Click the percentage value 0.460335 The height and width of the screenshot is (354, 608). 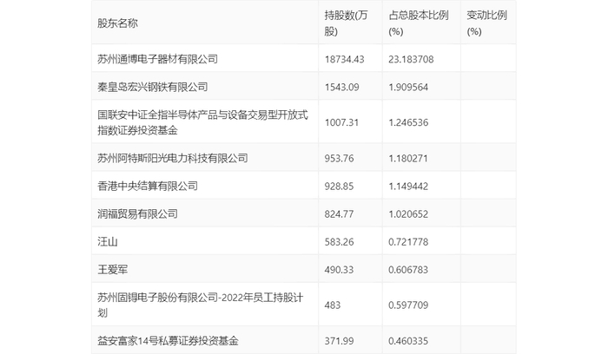pos(408,341)
